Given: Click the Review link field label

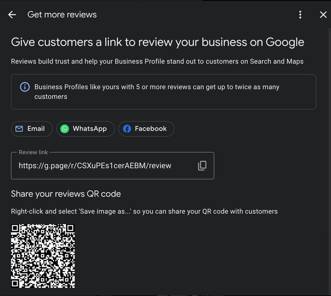Looking at the screenshot, I should pos(33,152).
